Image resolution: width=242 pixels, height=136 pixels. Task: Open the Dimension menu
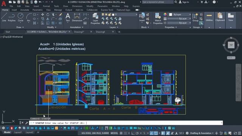coord(77,6)
